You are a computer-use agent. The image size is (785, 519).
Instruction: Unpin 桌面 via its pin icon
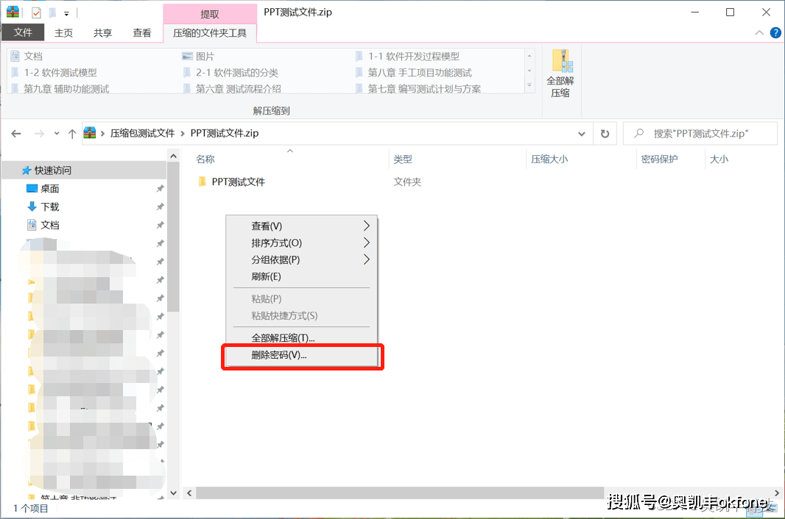click(x=160, y=188)
